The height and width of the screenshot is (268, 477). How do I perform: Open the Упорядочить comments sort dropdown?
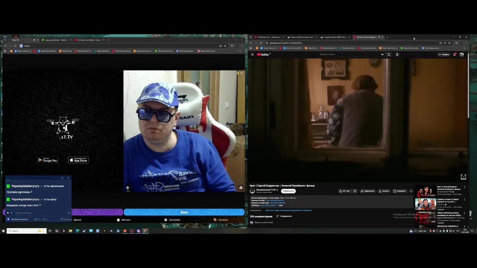click(x=284, y=216)
